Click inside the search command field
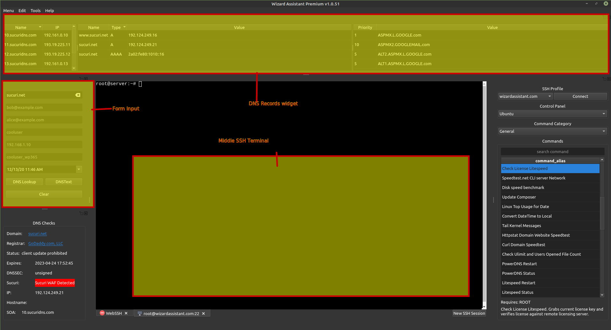 [552, 152]
